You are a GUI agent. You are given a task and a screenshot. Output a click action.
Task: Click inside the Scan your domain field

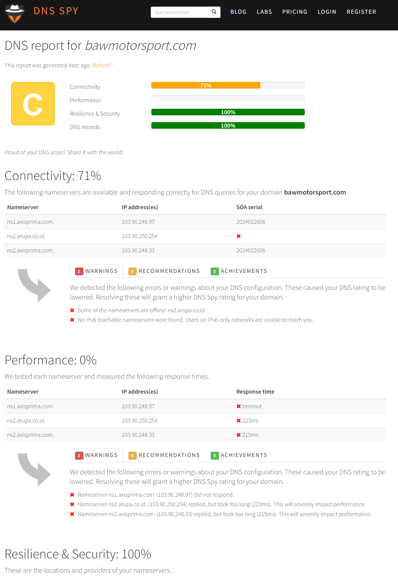tap(179, 12)
